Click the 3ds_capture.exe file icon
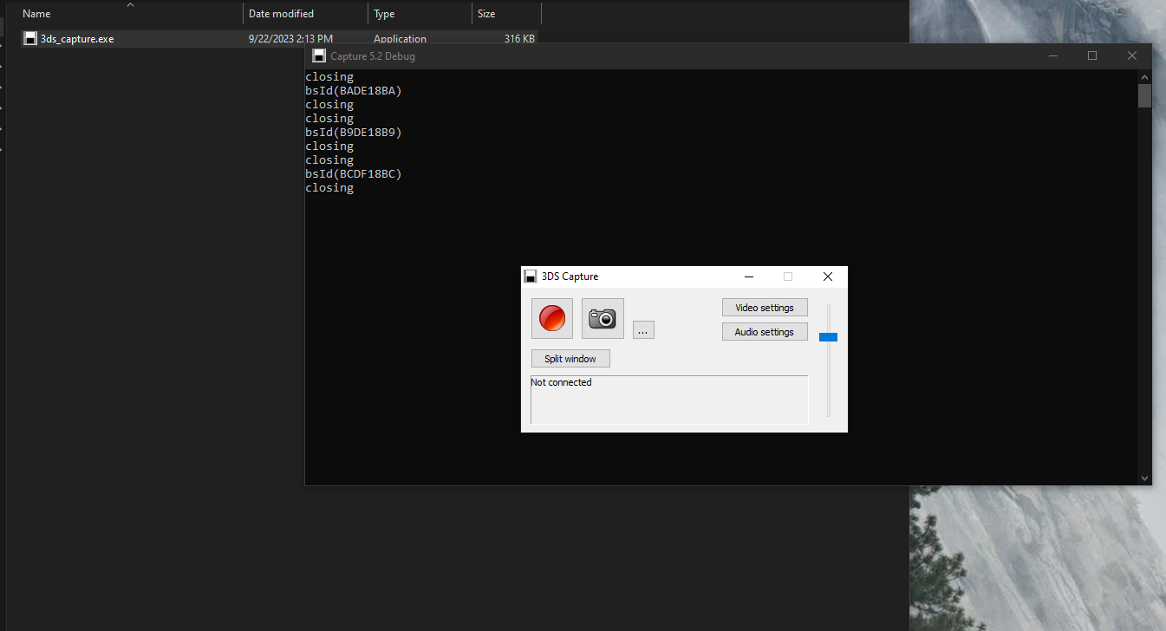 pos(30,39)
